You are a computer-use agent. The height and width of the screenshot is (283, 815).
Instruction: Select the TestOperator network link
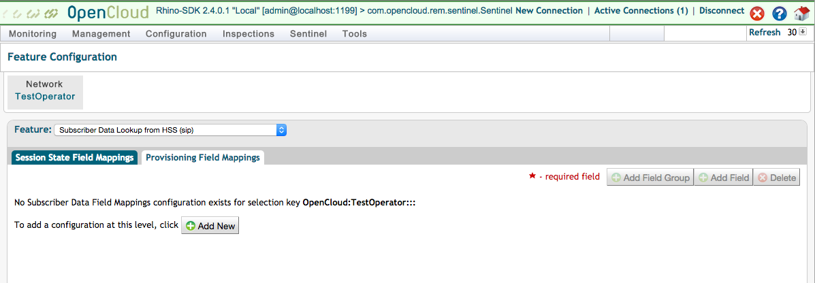pyautogui.click(x=45, y=97)
